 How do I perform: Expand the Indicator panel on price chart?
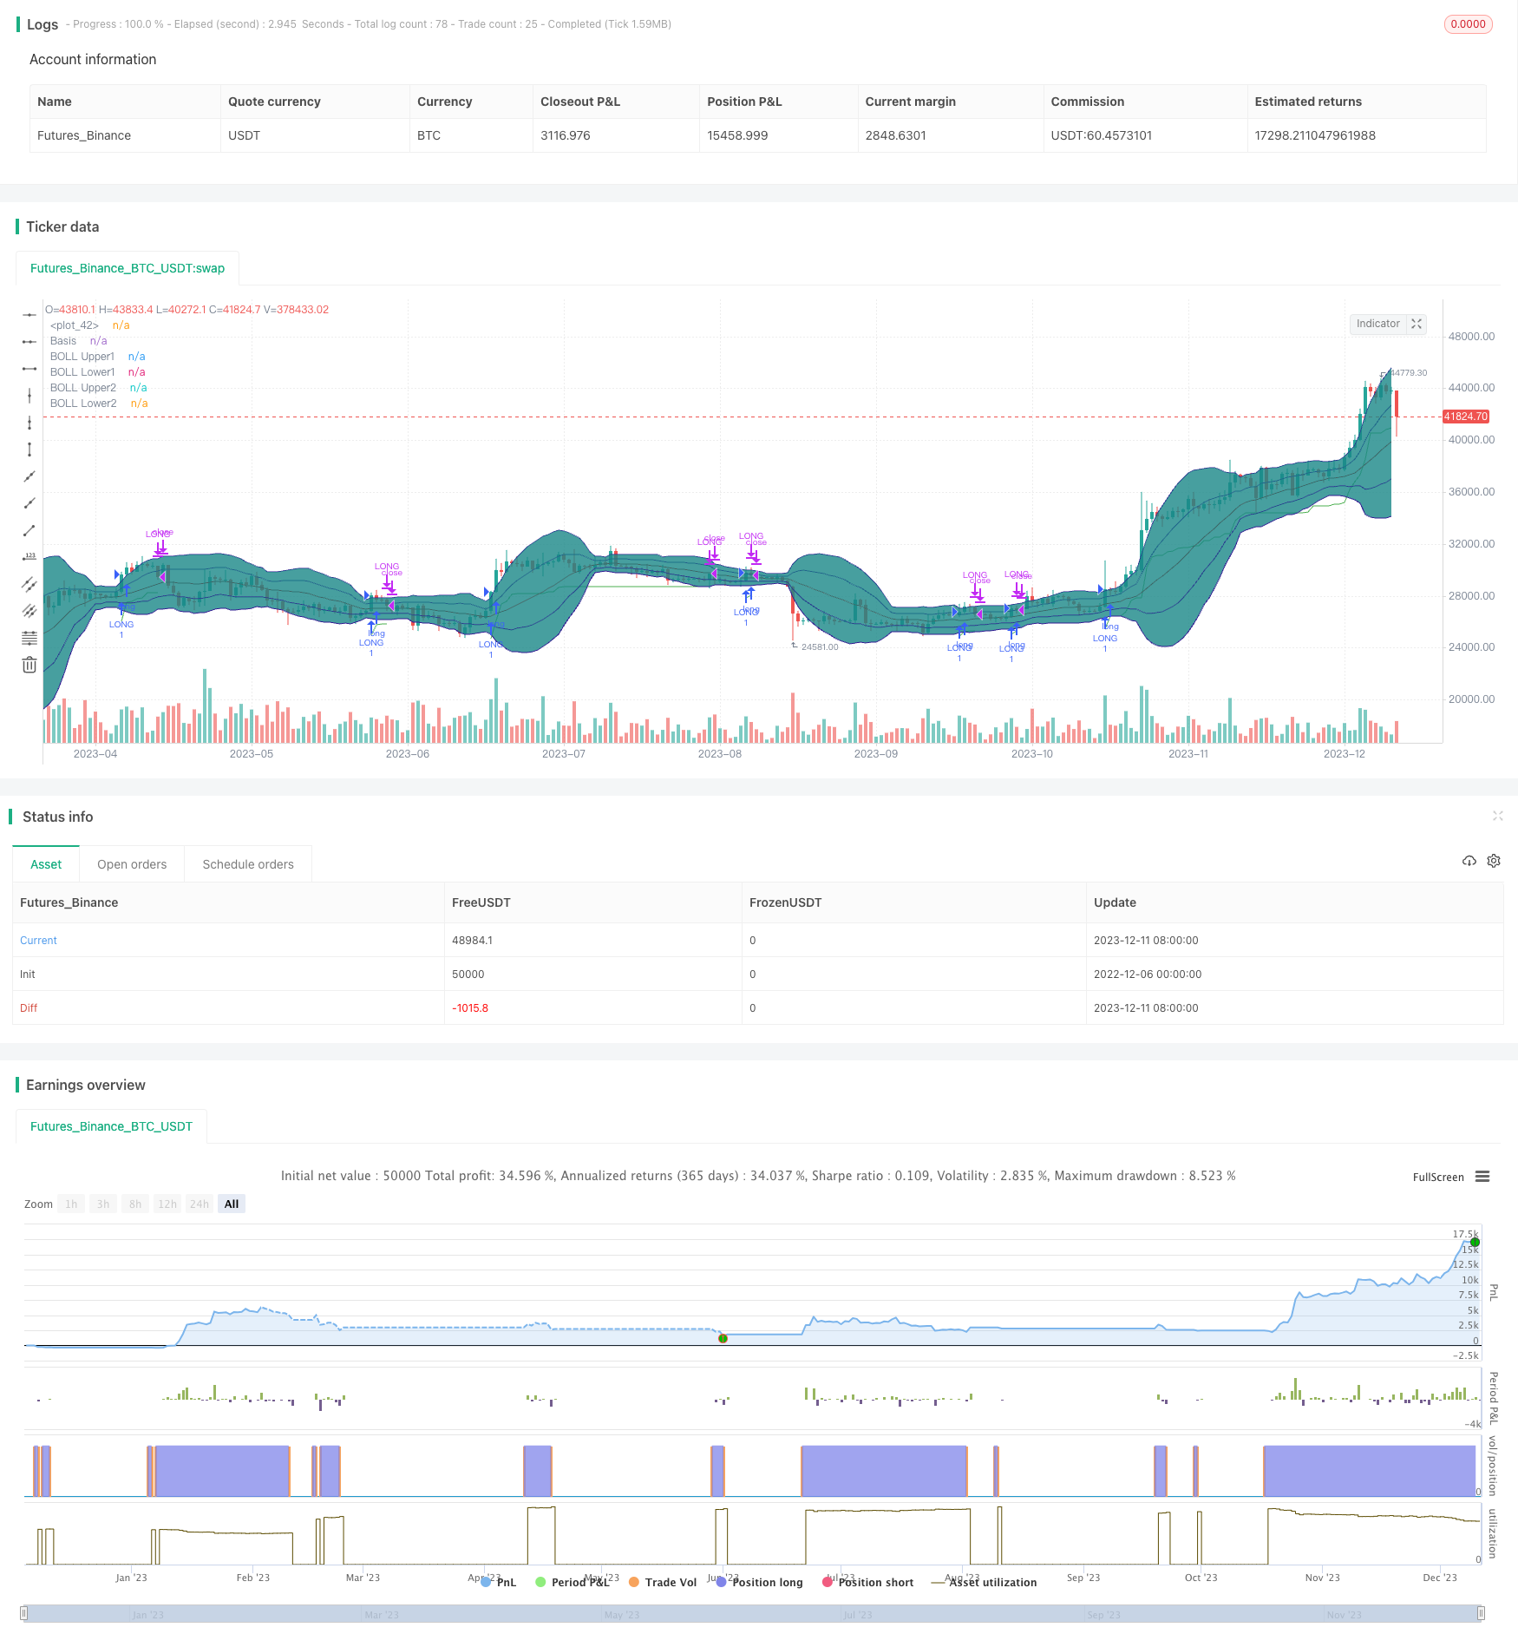coord(1417,324)
